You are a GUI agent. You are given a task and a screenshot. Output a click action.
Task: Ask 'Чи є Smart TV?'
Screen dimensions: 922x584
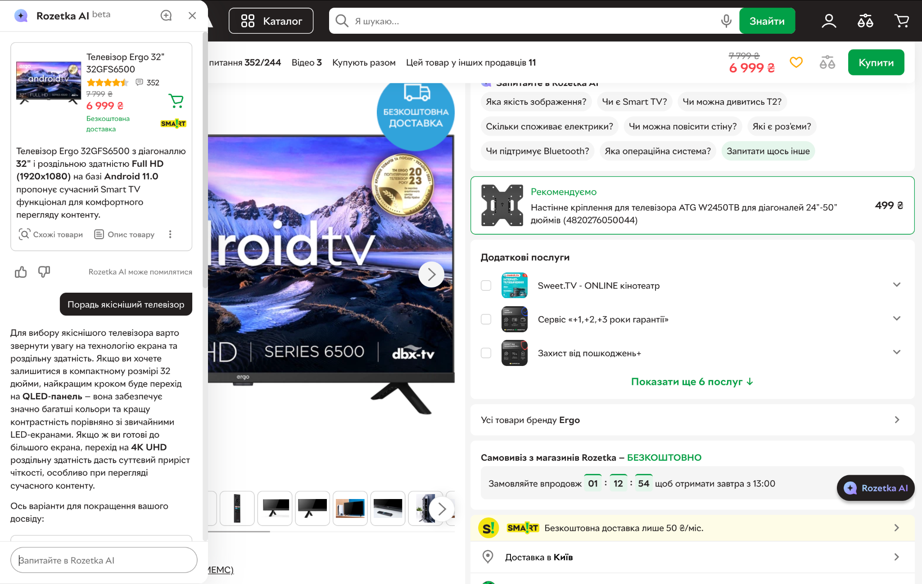635,102
